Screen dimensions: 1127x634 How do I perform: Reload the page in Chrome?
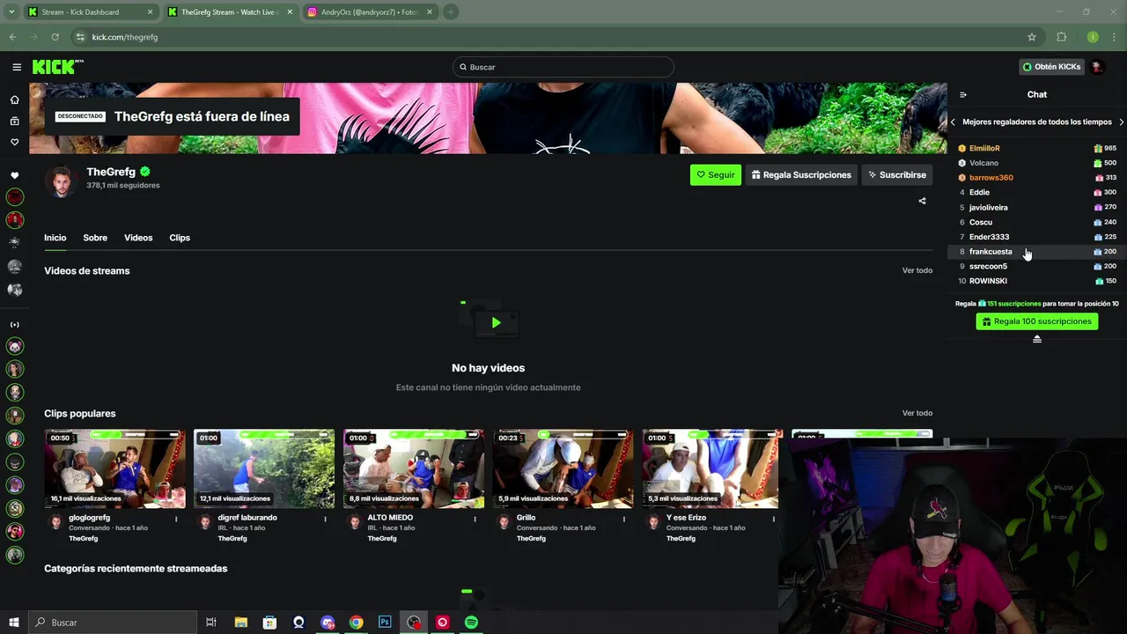pyautogui.click(x=55, y=37)
